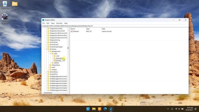This screenshot has height=112, width=199.
Task: Open the Wi-Fi network tray icon
Action: [x=176, y=109]
